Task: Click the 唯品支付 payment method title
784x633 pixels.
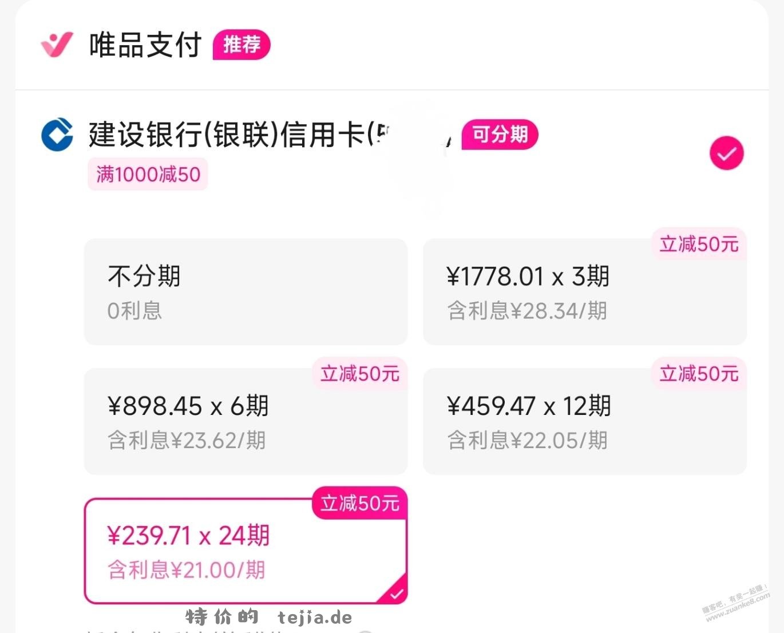Action: (145, 45)
